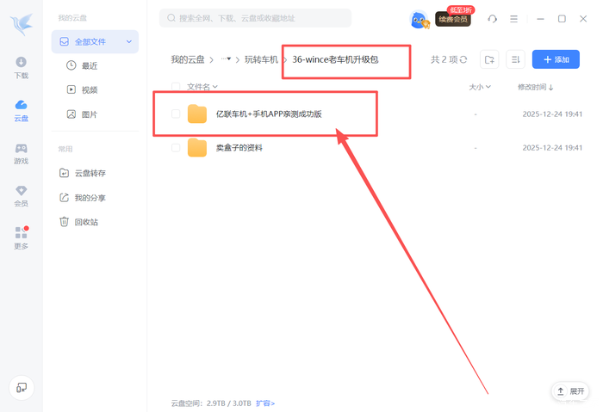The image size is (603, 412).
Task: Click the sort/list view icon button
Action: [x=515, y=59]
